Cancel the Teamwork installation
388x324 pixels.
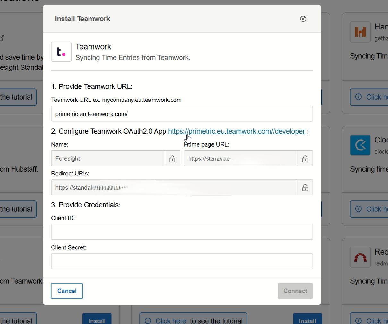67,291
